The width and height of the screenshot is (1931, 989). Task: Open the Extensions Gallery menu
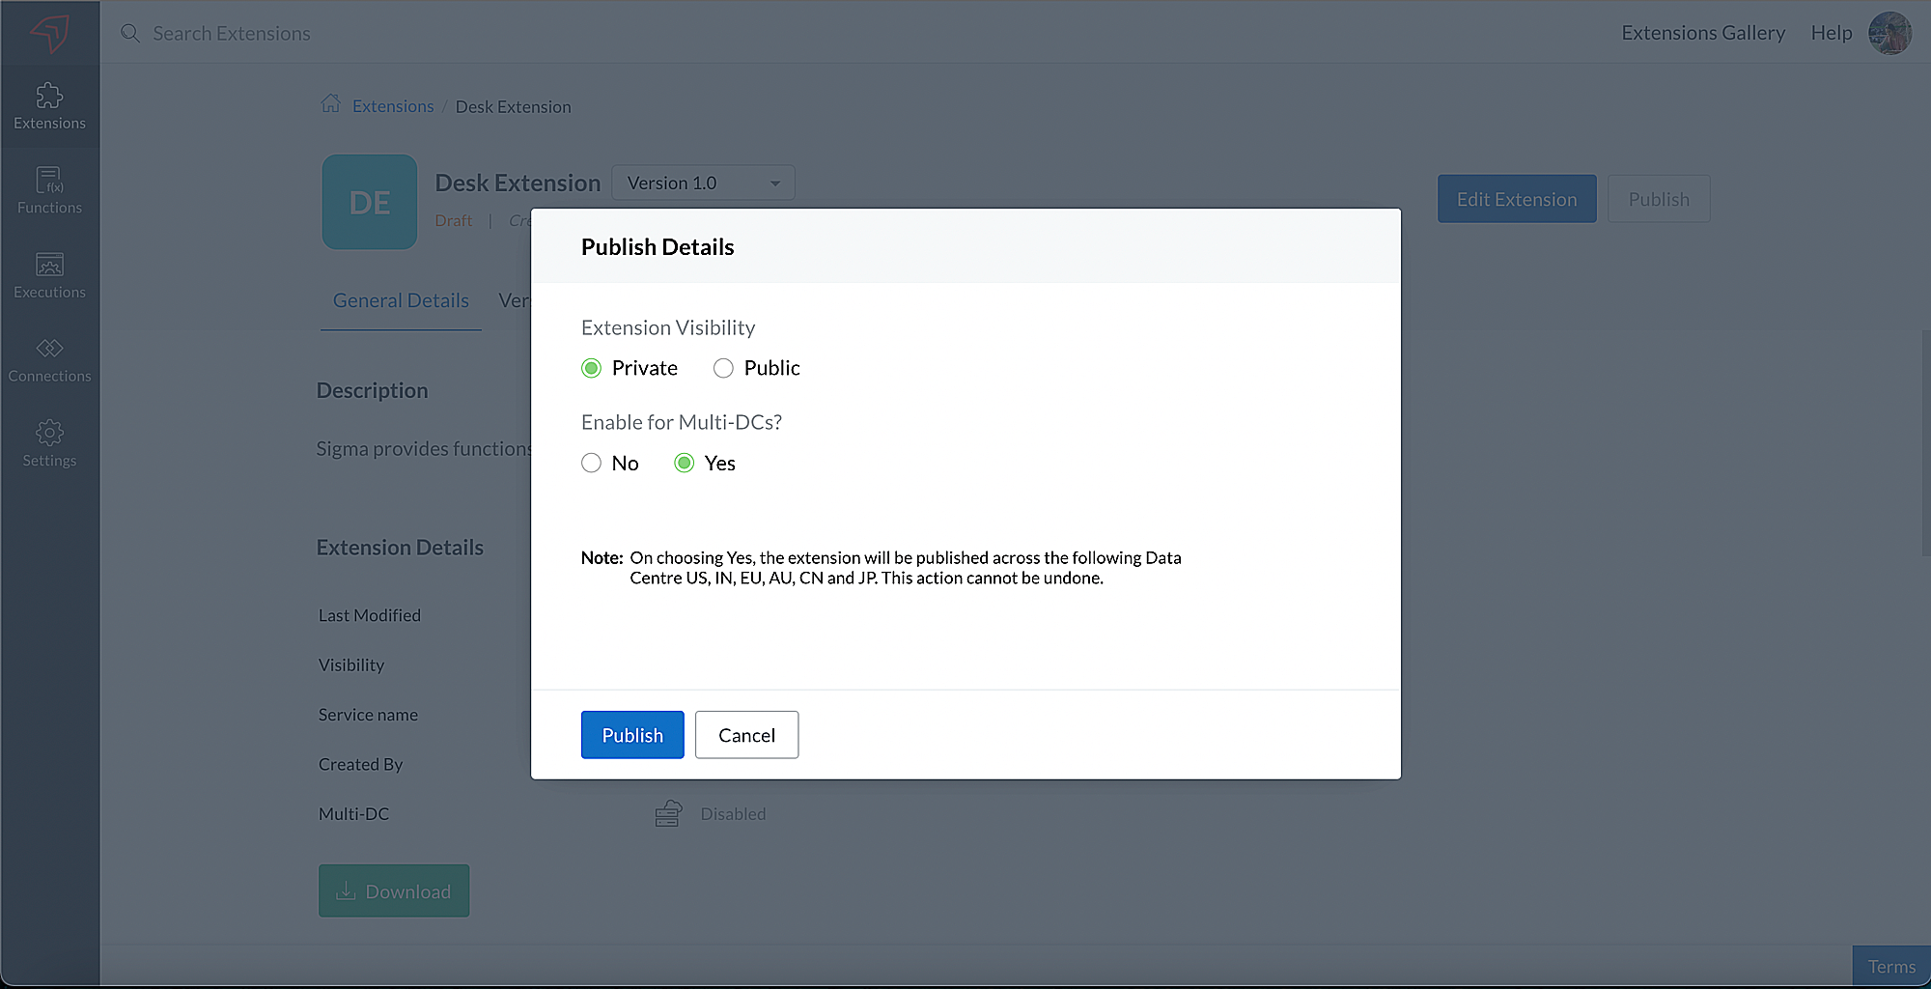pos(1703,33)
